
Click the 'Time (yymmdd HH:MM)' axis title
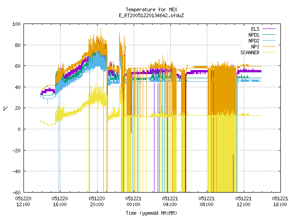click(x=151, y=213)
